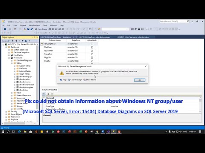
Task: Click the wrench properties icon in the right toolbar
Action: [x=136, y=29]
